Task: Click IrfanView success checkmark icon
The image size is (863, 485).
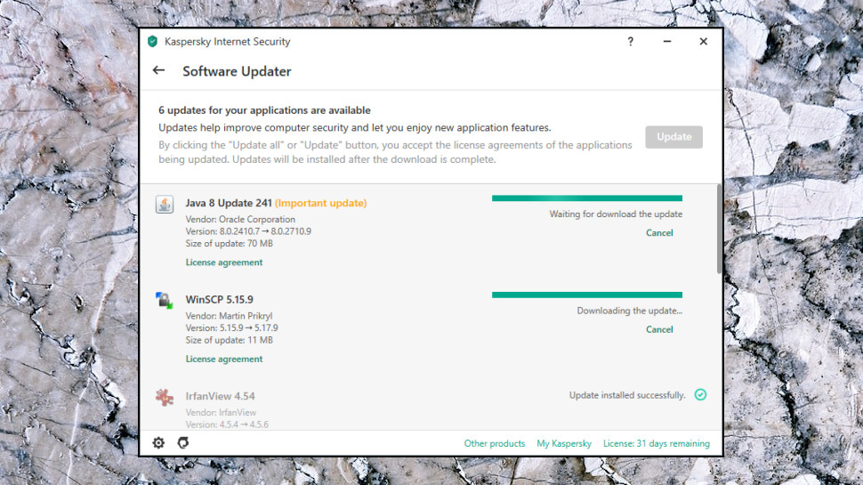Action: click(700, 395)
